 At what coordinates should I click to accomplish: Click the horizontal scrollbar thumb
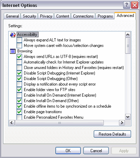point(59,123)
